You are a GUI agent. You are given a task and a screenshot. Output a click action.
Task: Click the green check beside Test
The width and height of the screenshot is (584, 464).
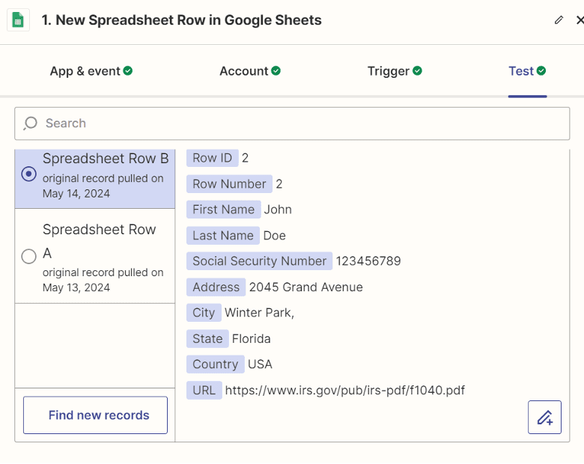tap(541, 71)
